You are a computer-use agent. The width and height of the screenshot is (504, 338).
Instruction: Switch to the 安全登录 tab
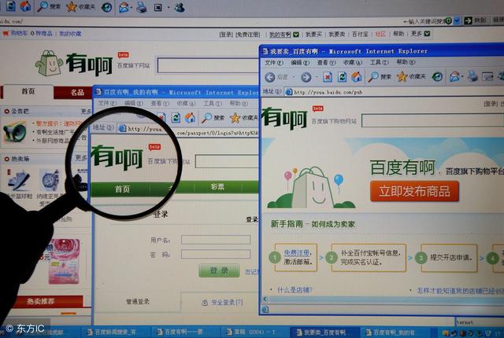[222, 303]
